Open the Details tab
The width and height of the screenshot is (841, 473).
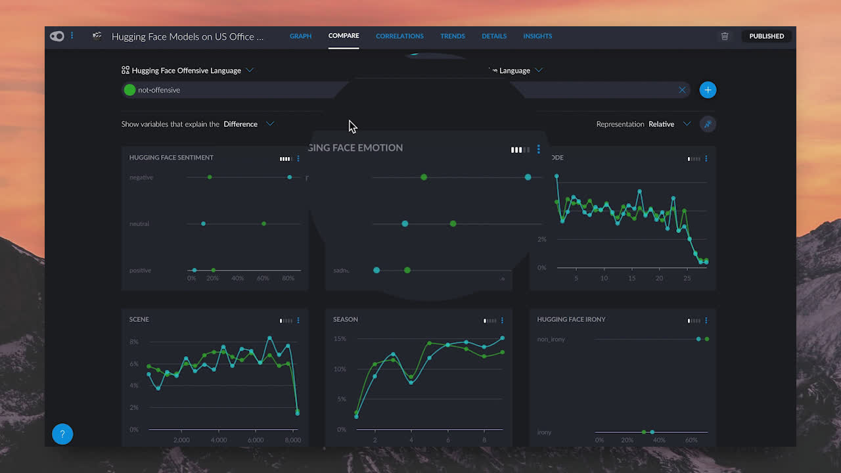pos(494,36)
